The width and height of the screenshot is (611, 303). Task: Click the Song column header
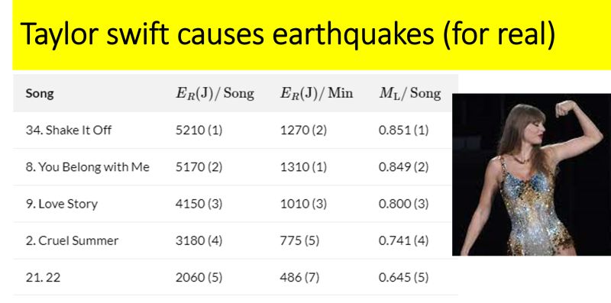coord(40,94)
